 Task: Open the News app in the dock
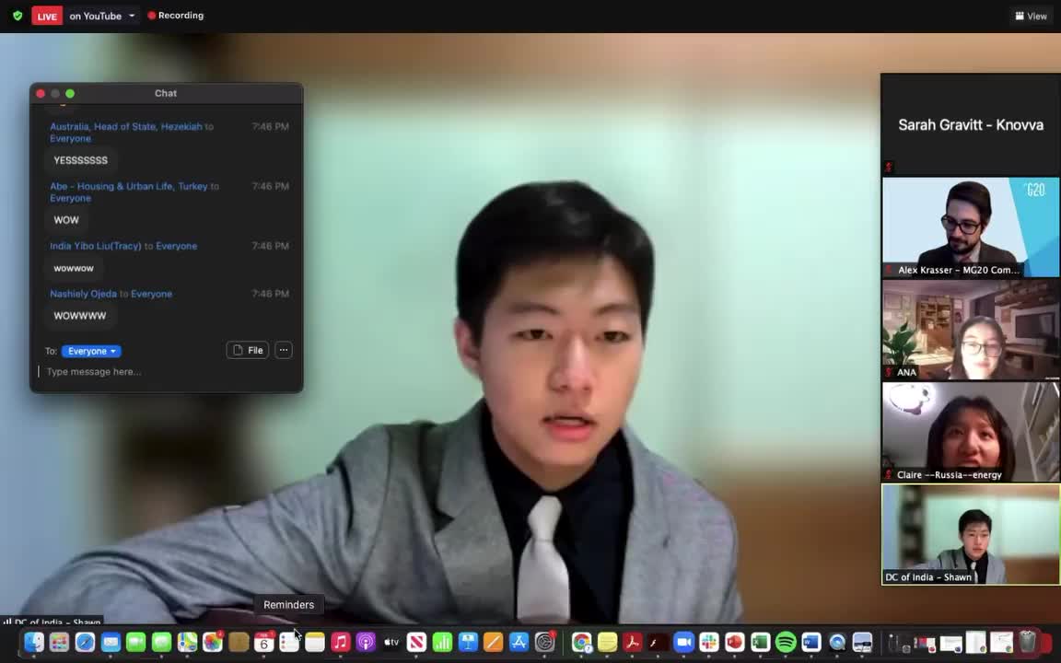coord(417,642)
